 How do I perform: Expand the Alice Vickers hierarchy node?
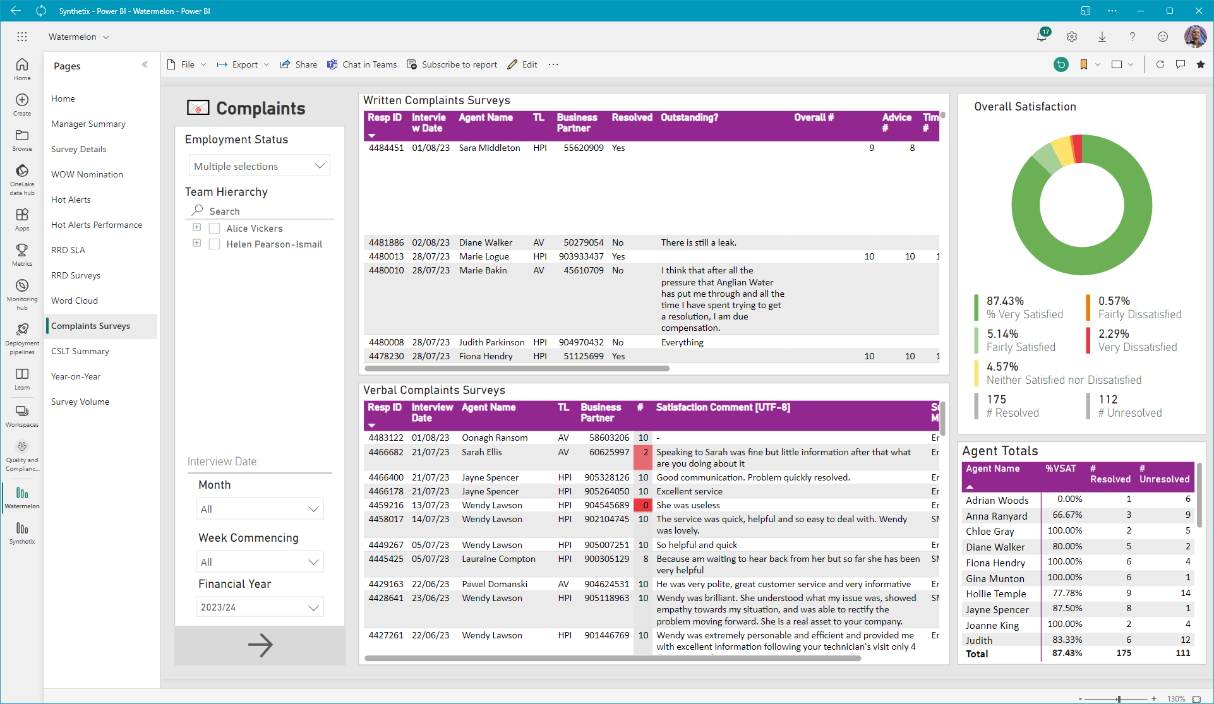point(196,227)
